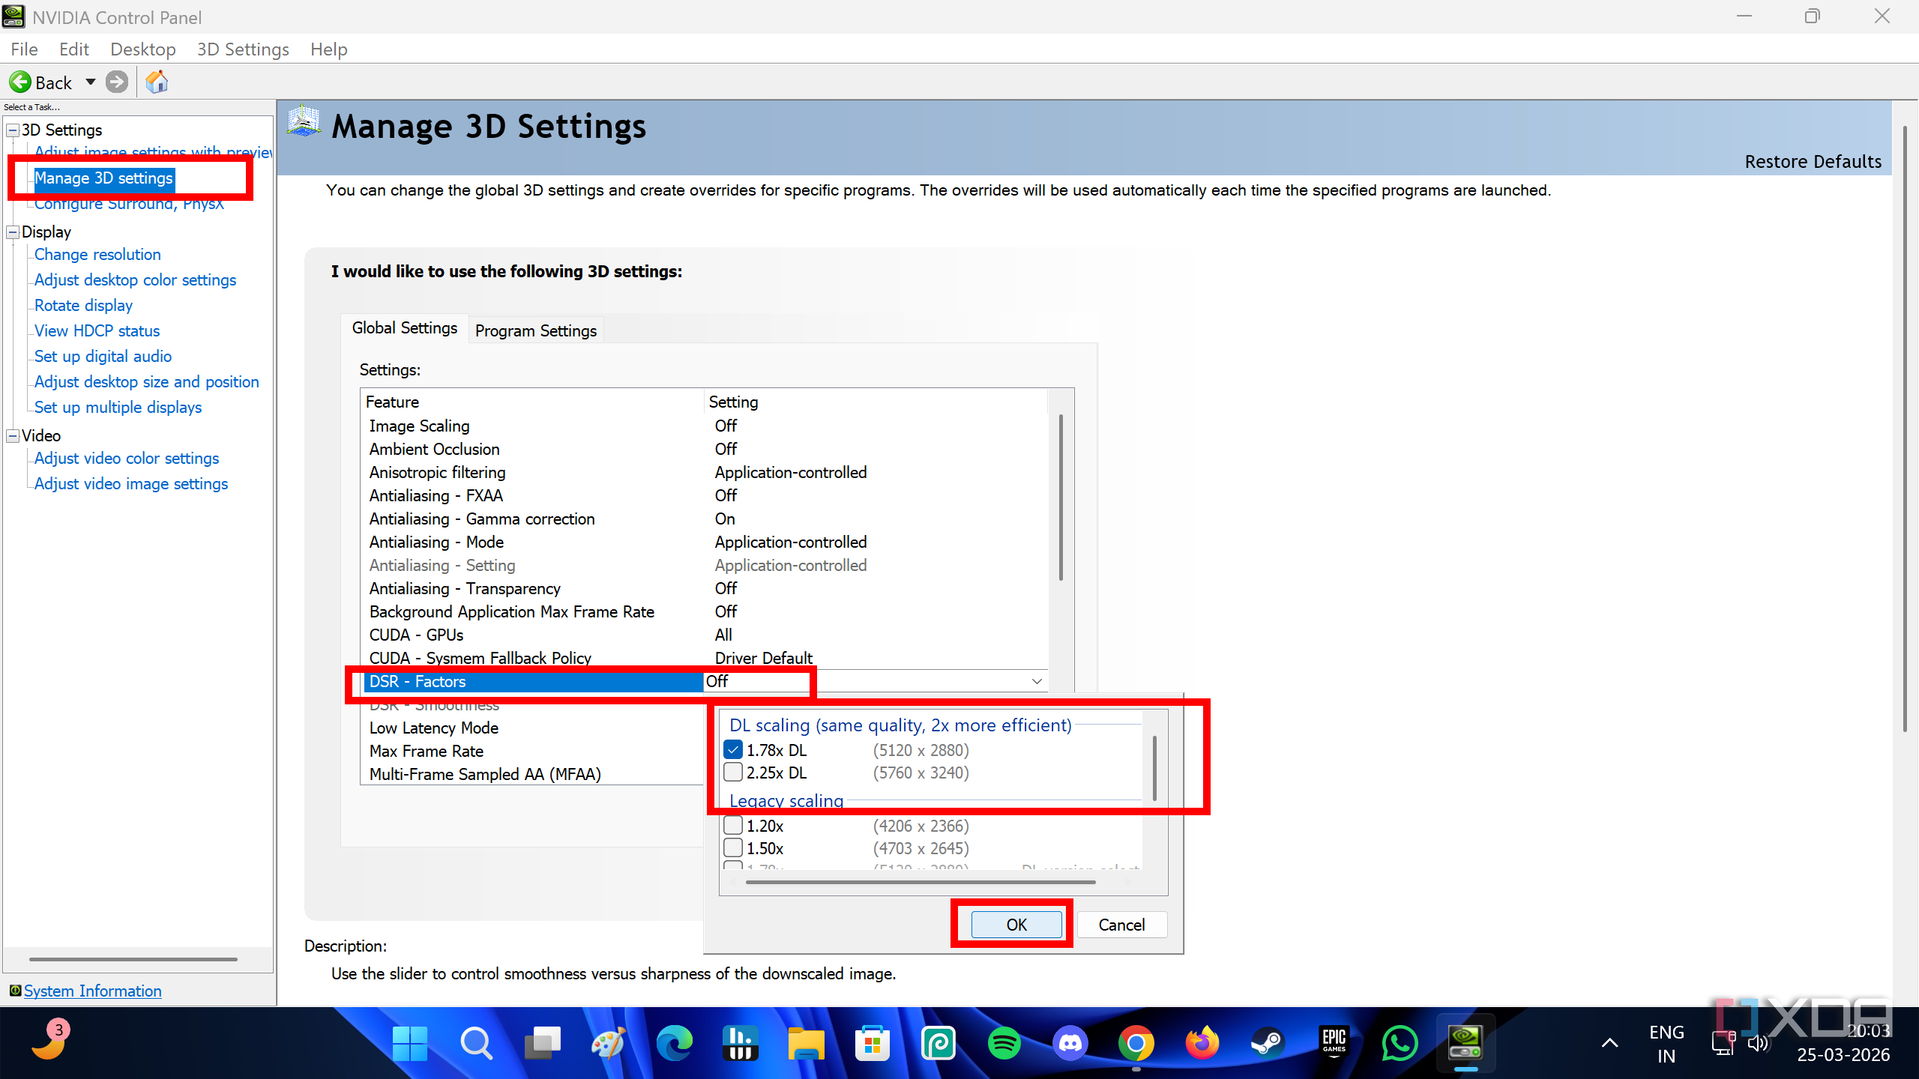Viewport: 1919px width, 1079px height.
Task: Click settings list vertical scrollbar
Action: [x=1061, y=498]
